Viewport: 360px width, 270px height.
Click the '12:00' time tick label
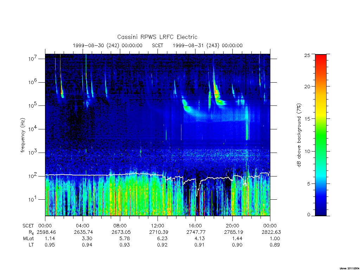158,226
